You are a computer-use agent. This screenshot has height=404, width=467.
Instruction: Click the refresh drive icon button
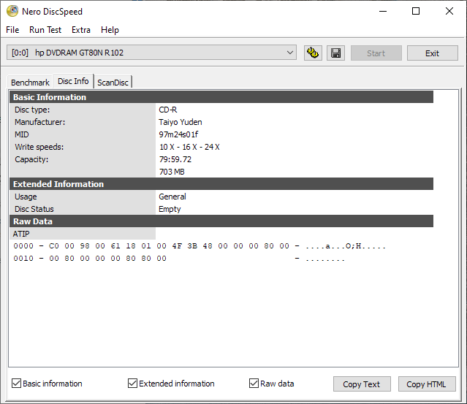coord(313,53)
